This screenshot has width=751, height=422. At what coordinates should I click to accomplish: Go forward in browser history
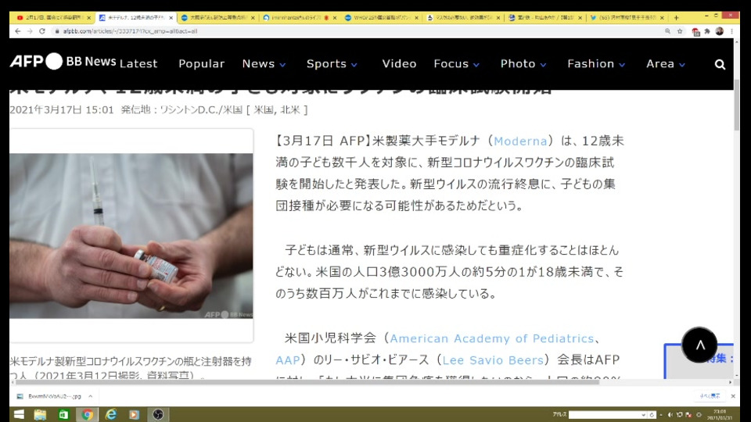[30, 31]
